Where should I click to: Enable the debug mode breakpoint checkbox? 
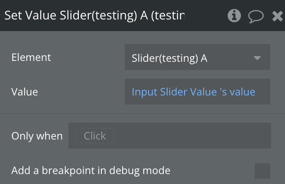pyautogui.click(x=262, y=171)
